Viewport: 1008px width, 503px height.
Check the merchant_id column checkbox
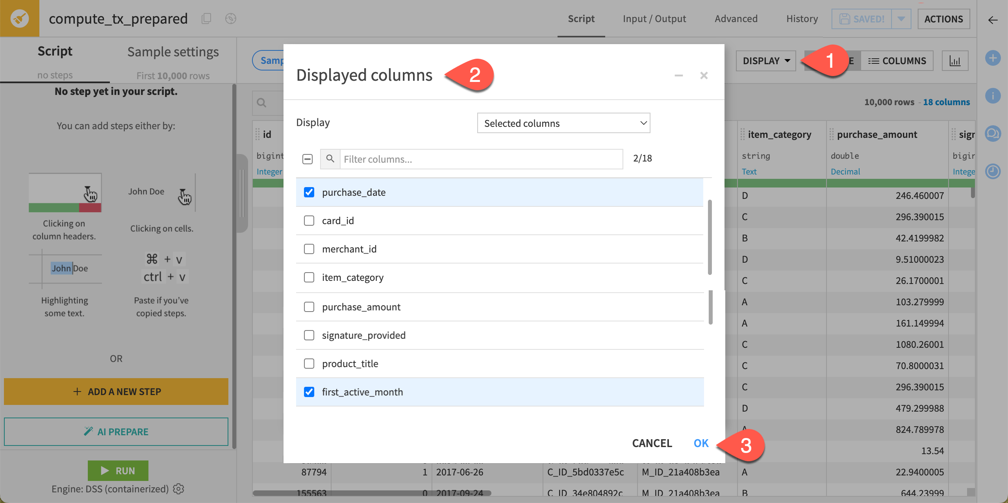309,249
